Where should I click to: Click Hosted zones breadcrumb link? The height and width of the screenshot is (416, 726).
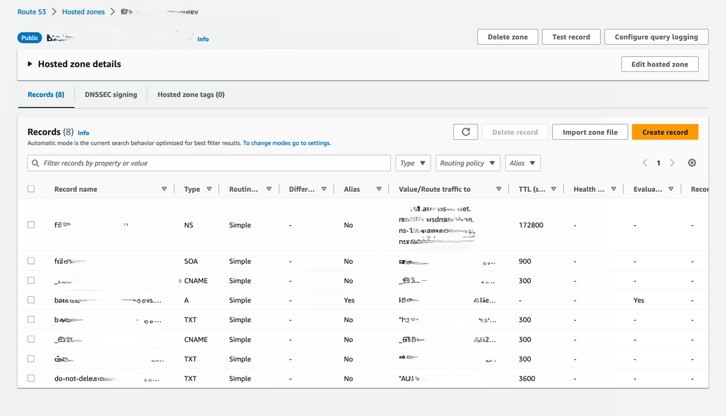(83, 12)
